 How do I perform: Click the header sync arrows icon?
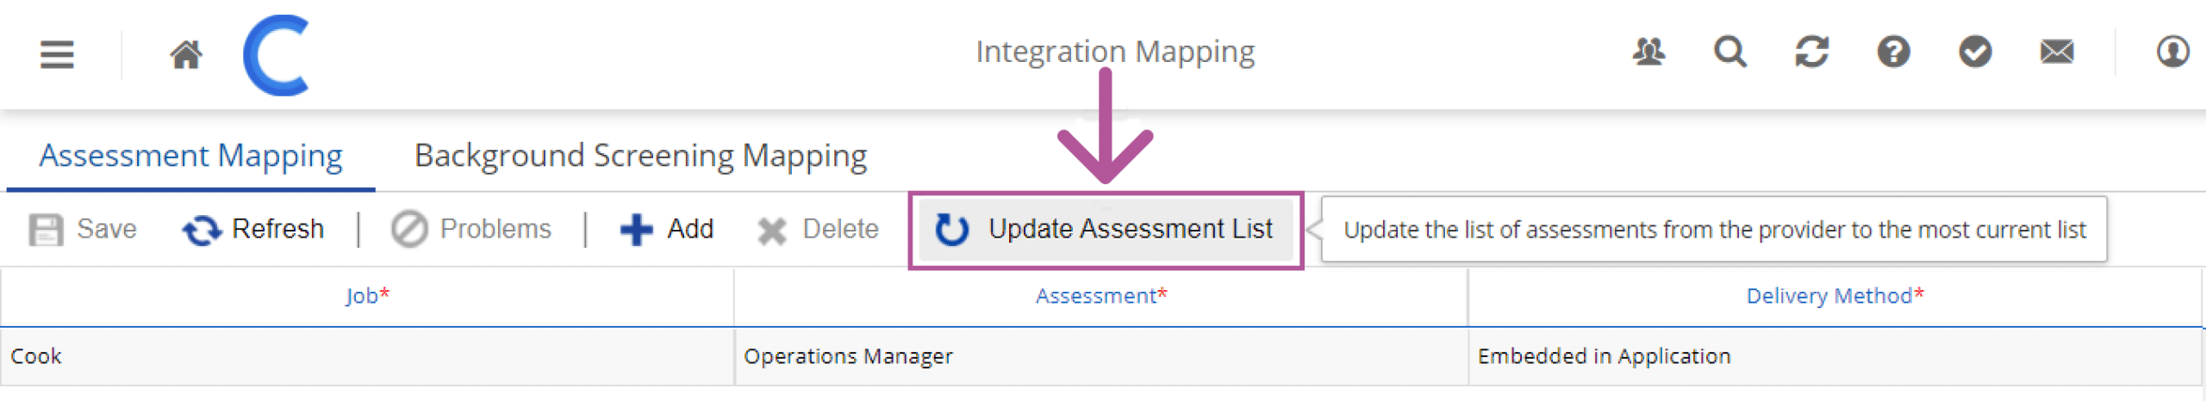[1811, 52]
